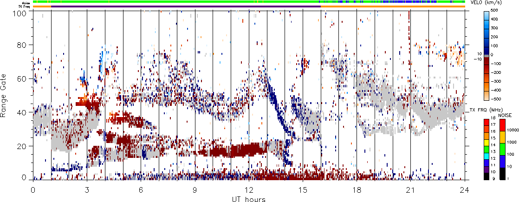Click the 3 tick label on the UT axis
The width and height of the screenshot is (519, 202).
tap(87, 190)
